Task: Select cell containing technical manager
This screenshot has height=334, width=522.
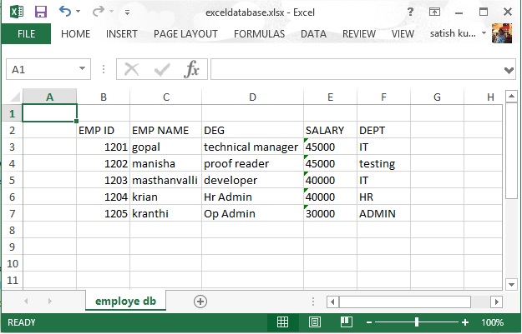Action: click(251, 147)
